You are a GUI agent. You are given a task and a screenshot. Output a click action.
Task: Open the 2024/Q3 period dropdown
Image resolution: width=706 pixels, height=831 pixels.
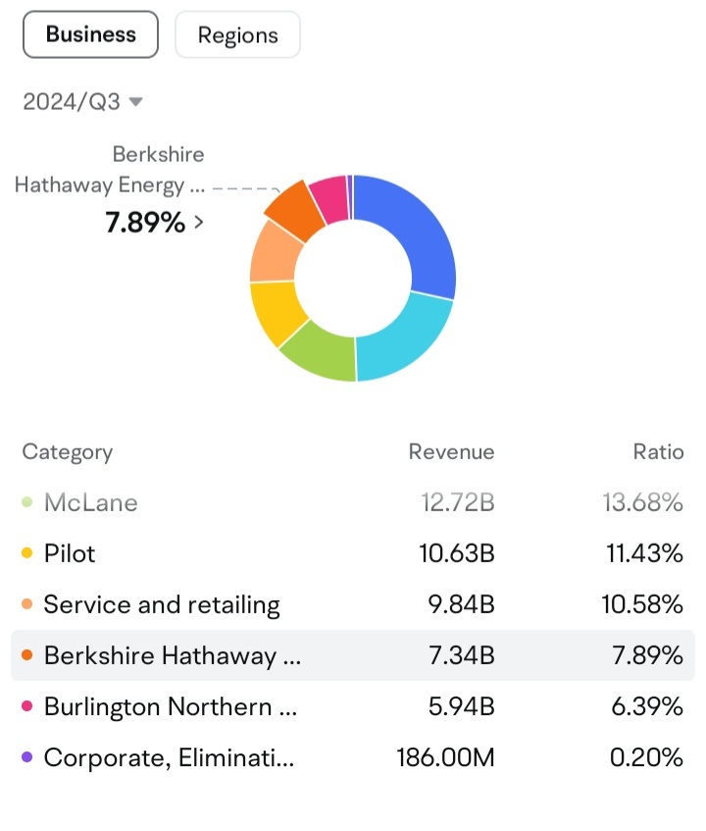point(82,101)
